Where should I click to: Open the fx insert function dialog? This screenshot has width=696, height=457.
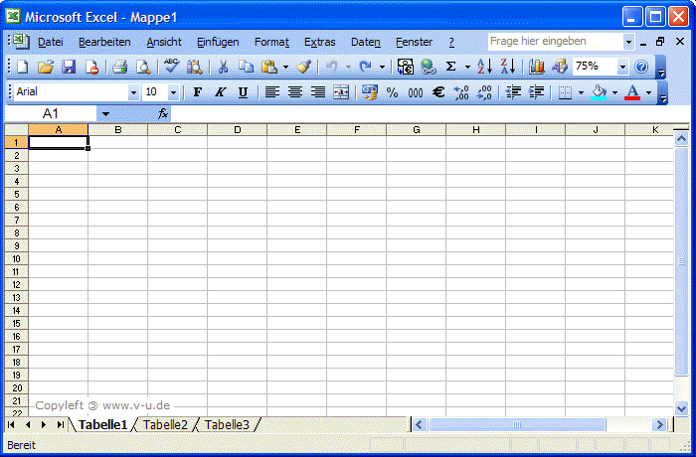point(163,114)
